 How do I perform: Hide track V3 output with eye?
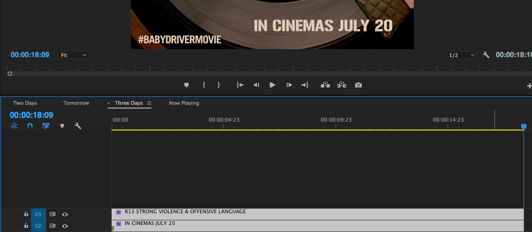click(65, 214)
